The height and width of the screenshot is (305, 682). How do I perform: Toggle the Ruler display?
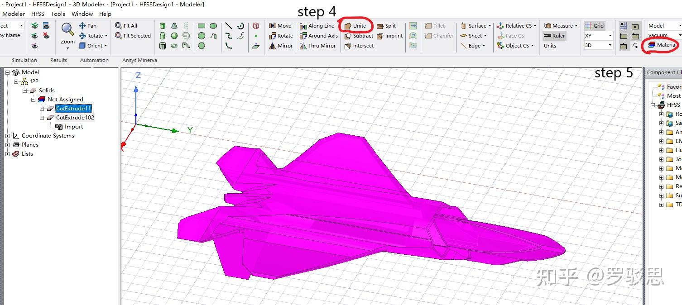(554, 36)
